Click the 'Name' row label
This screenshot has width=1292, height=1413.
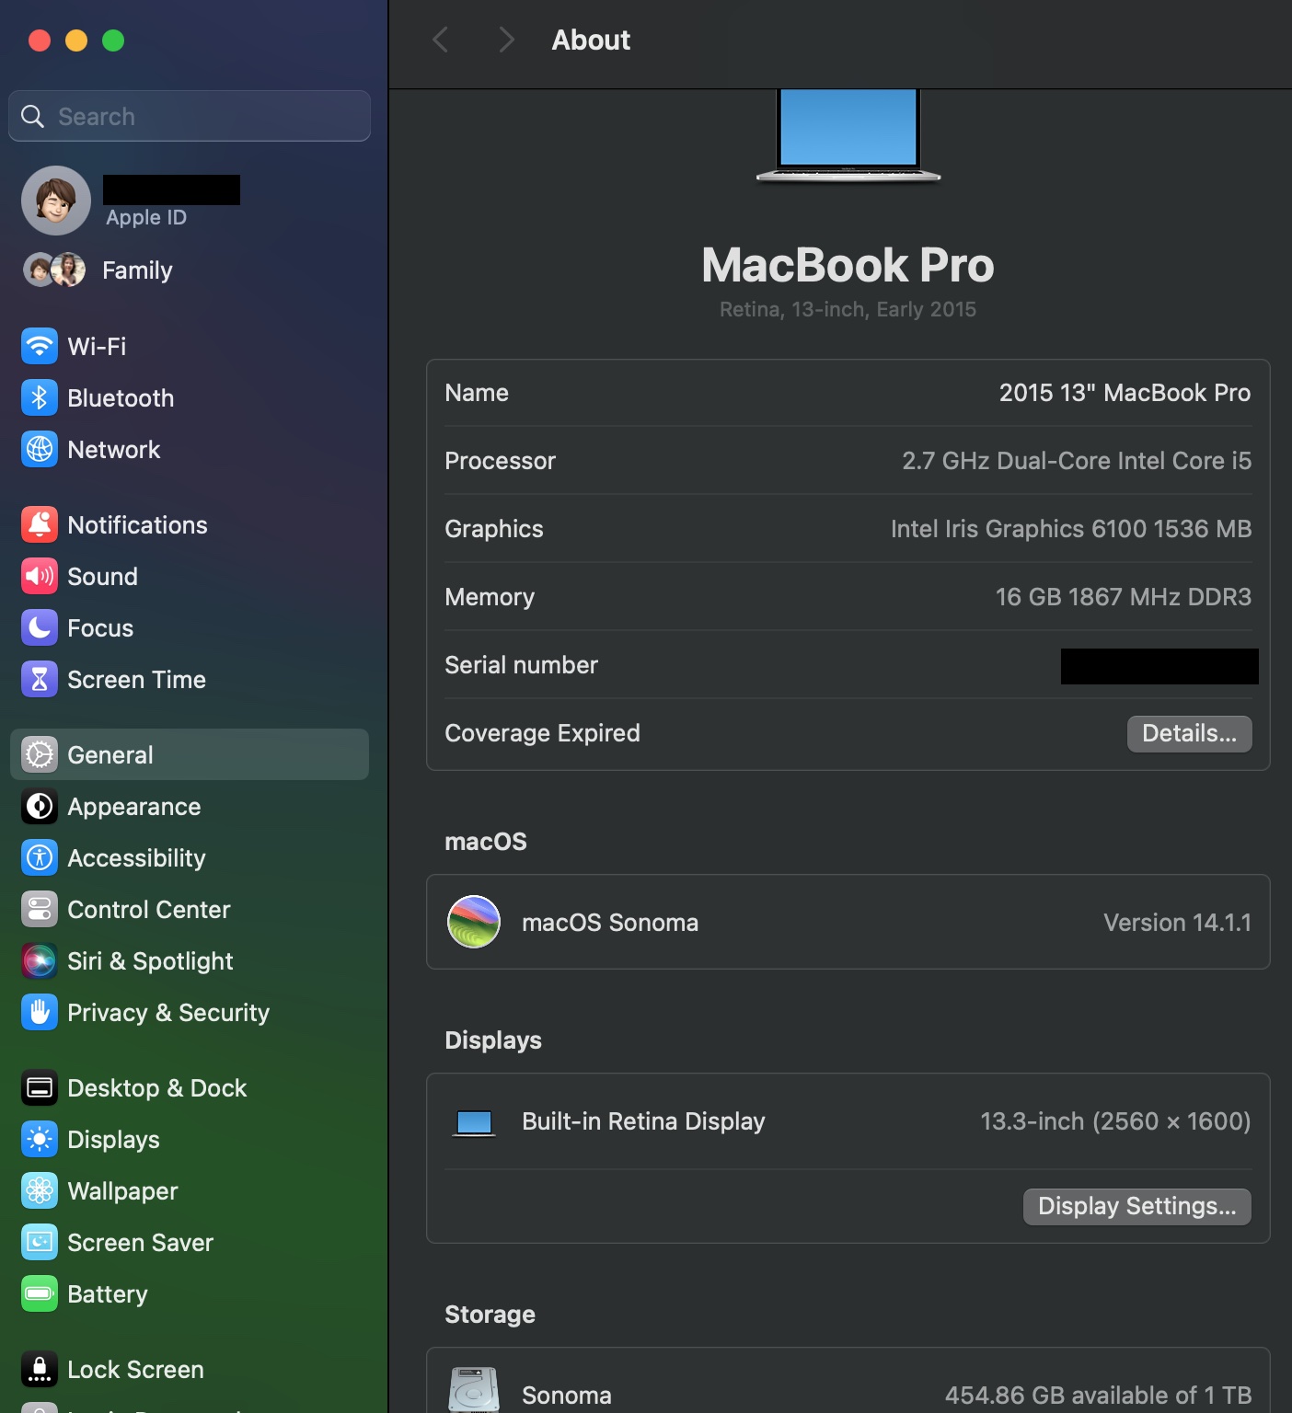pos(477,393)
